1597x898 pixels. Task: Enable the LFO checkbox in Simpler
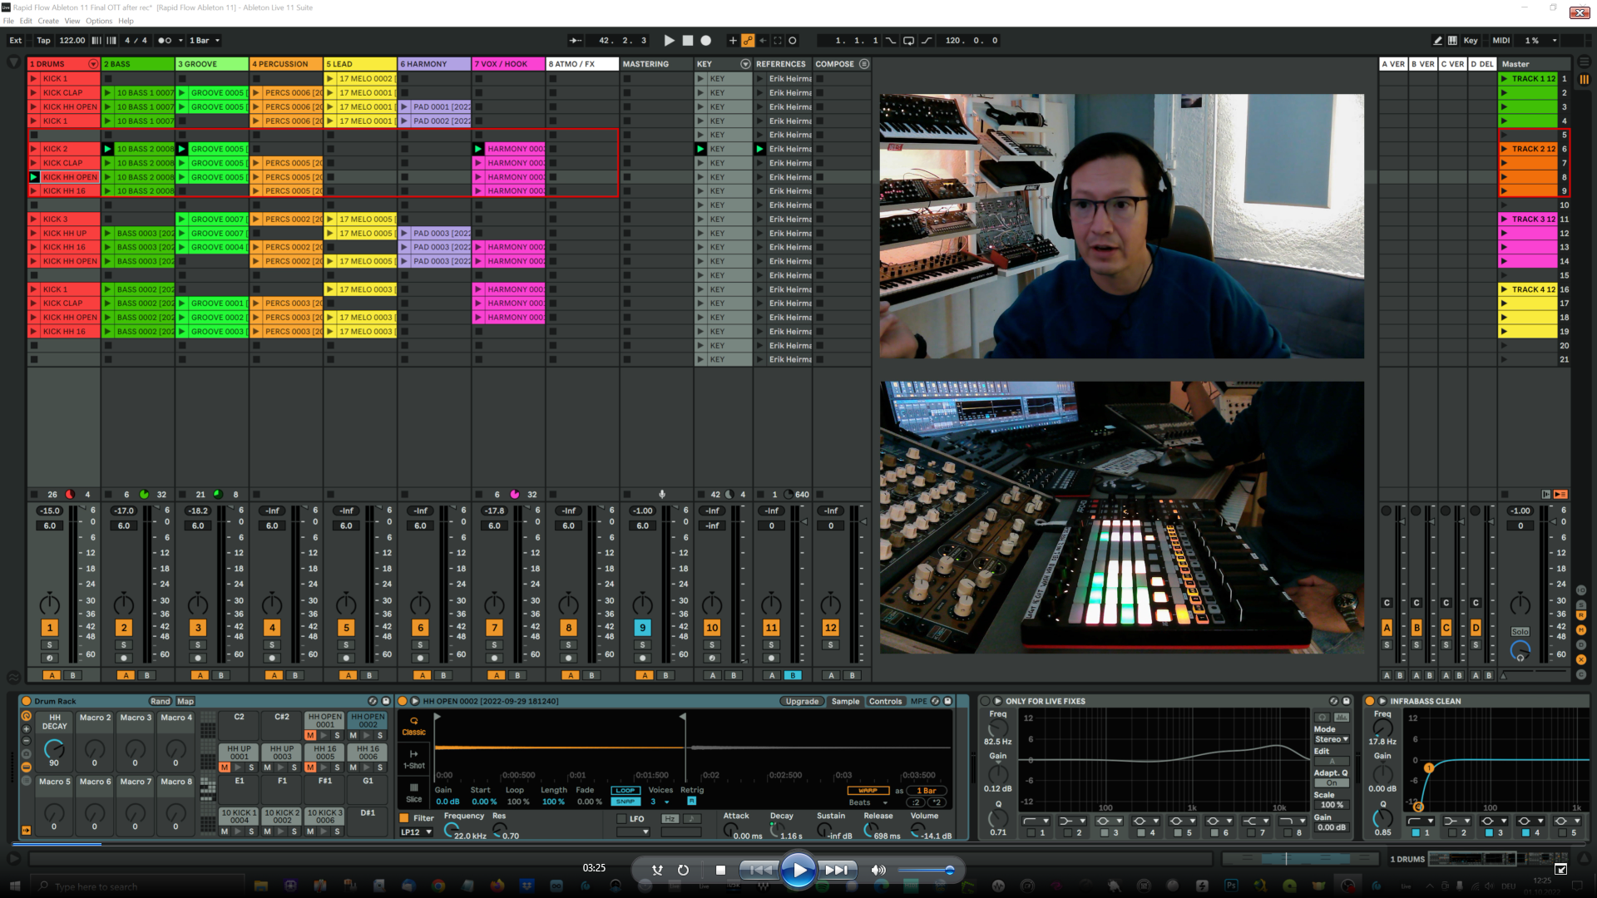coord(621,818)
